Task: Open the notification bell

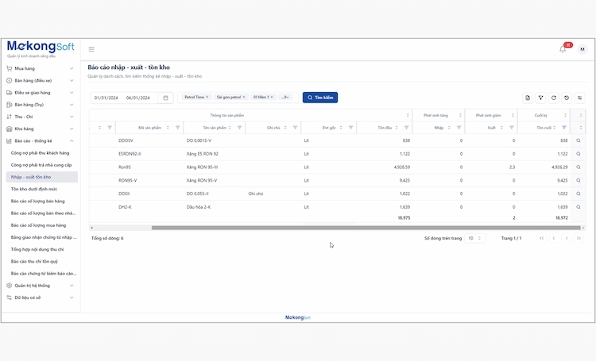Action: [563, 49]
